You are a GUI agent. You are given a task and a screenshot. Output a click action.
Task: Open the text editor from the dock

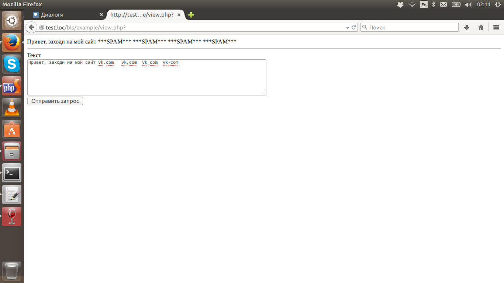pos(12,195)
